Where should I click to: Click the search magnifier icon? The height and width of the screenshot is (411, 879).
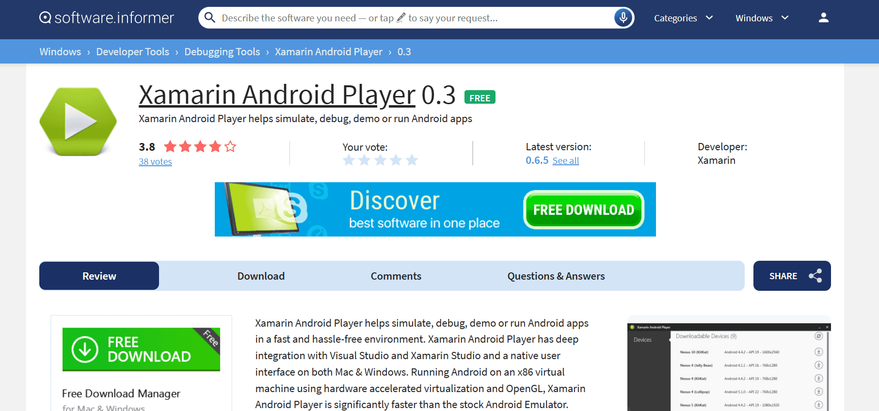click(209, 18)
